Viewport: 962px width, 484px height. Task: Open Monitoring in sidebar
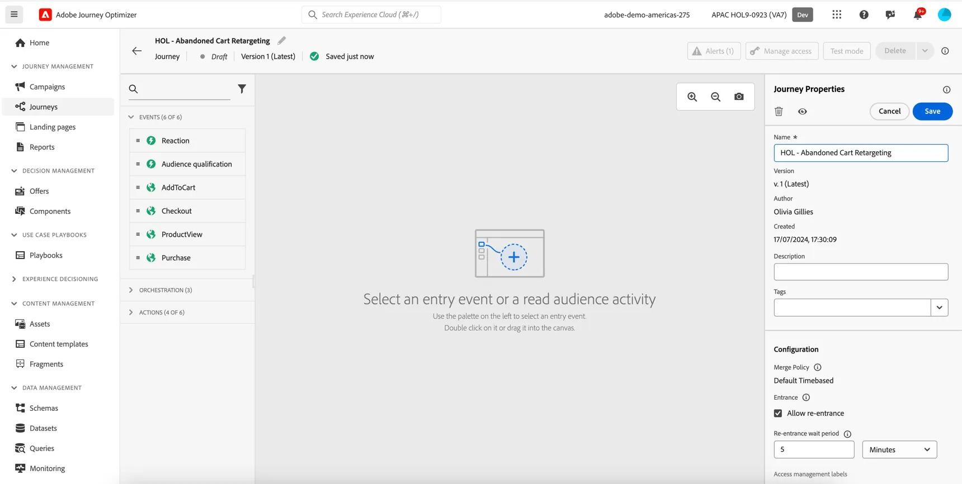click(x=58, y=468)
